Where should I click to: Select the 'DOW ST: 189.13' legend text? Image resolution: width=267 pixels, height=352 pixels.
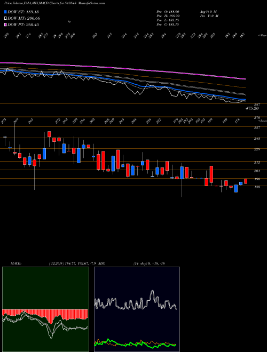click(x=23, y=12)
